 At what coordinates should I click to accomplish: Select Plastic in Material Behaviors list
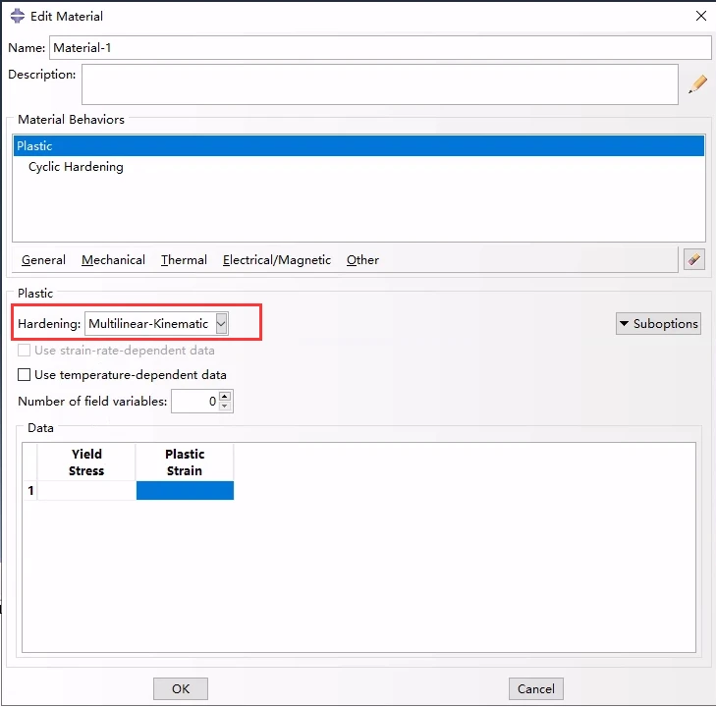click(x=358, y=146)
